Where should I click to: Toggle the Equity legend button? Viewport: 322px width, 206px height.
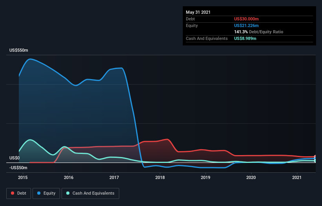[46, 193]
